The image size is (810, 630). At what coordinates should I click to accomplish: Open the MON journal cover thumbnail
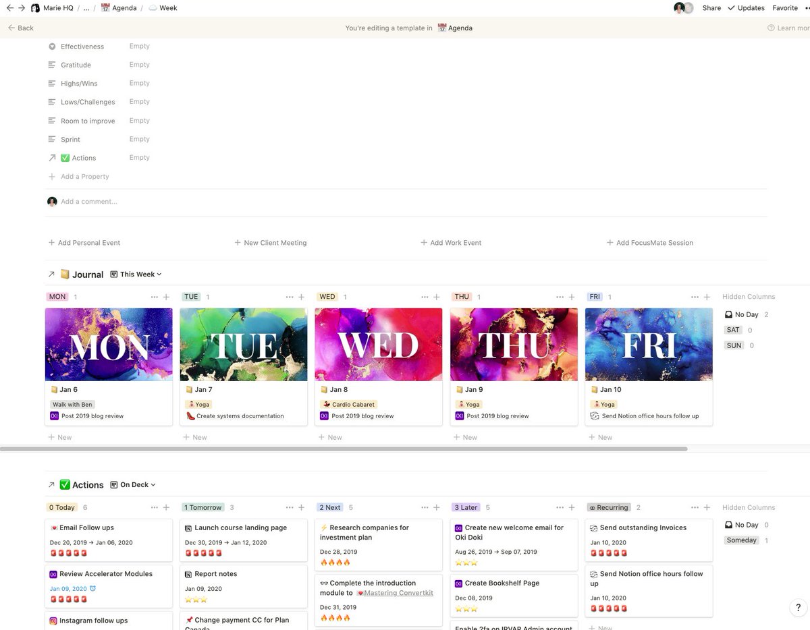[x=109, y=345]
